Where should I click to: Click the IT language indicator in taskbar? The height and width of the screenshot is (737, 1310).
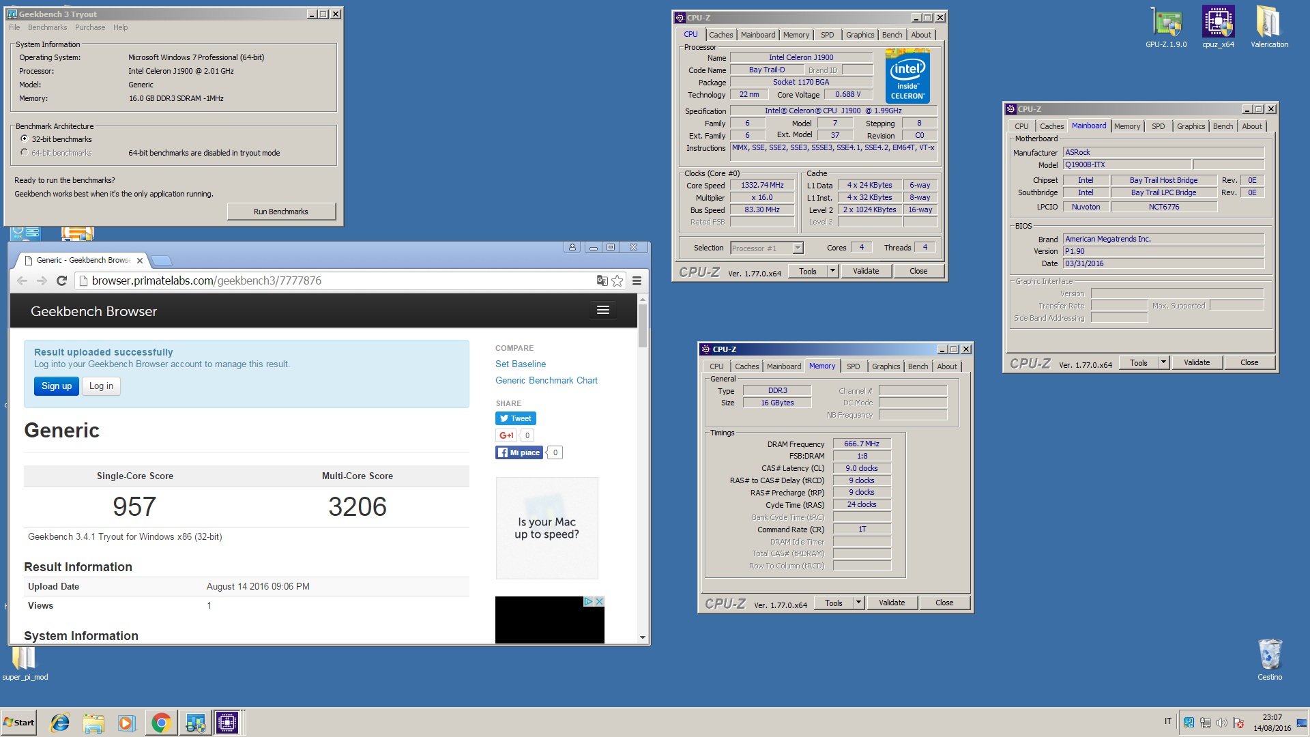(1168, 721)
